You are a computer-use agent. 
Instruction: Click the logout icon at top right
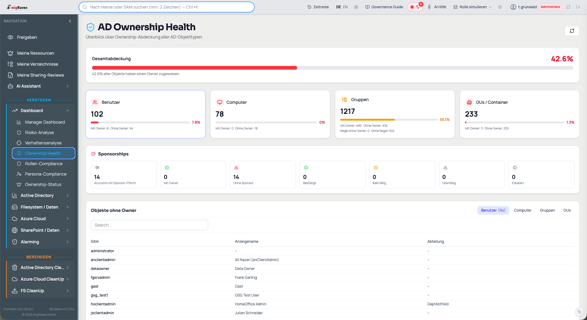[578, 7]
